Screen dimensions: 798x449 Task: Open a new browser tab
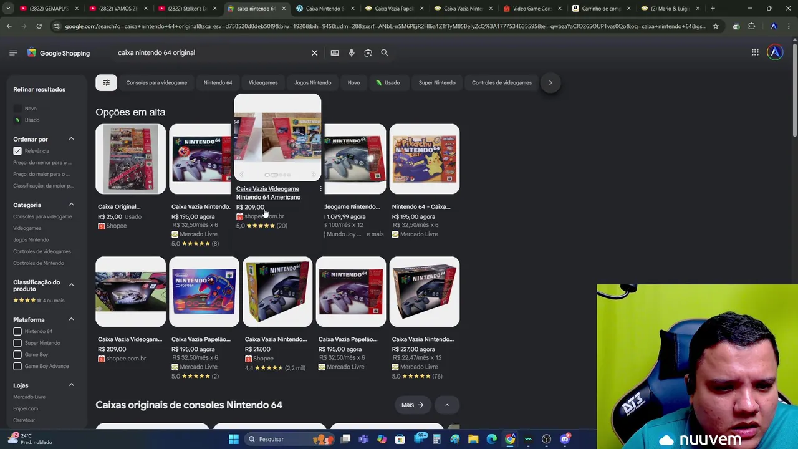(x=713, y=8)
